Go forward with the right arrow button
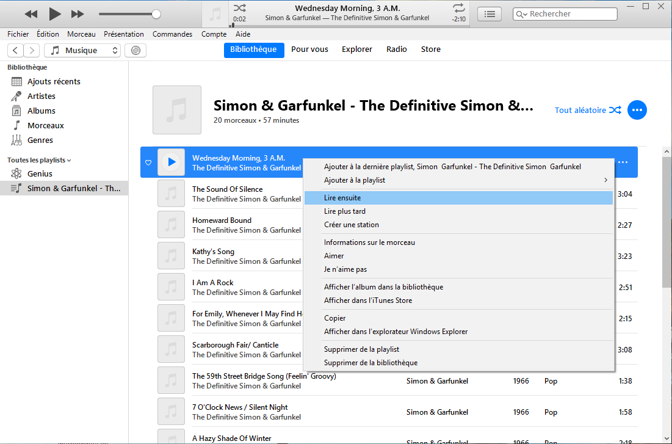Viewport: 672px width, 444px height. 32,50
